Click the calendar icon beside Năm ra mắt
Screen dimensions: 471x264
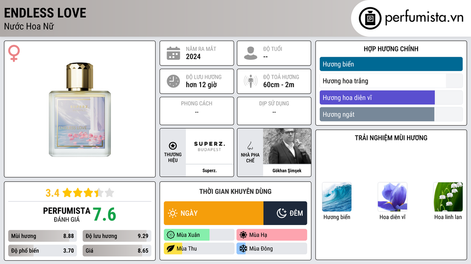173,53
